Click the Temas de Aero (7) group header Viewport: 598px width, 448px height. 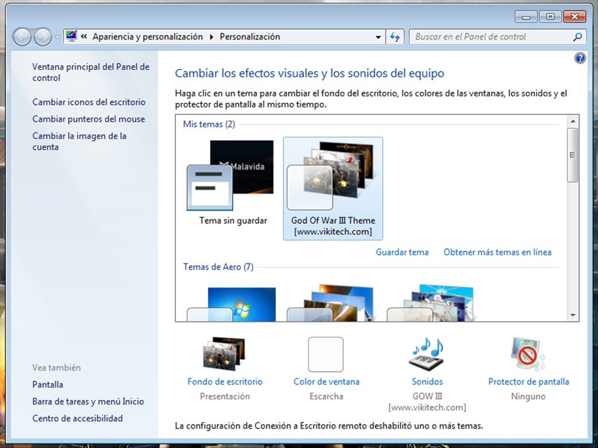point(218,267)
